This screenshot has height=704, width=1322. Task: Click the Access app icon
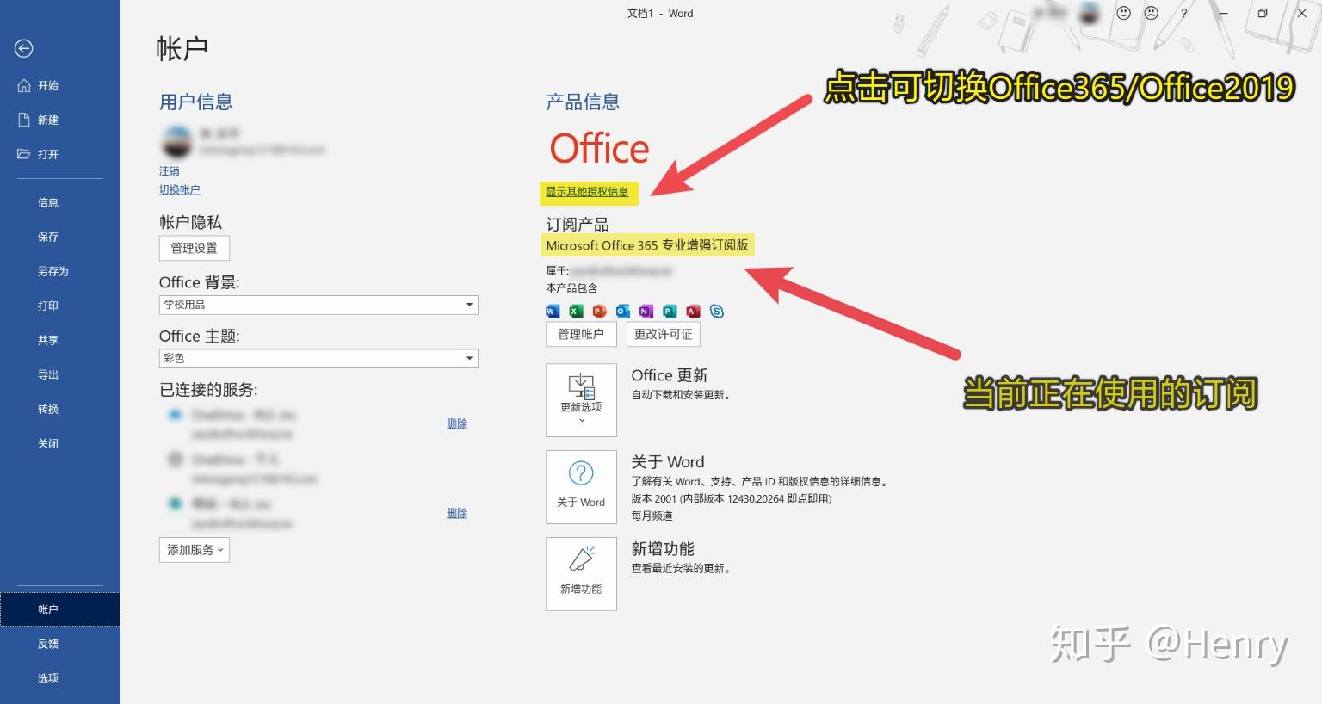(693, 312)
